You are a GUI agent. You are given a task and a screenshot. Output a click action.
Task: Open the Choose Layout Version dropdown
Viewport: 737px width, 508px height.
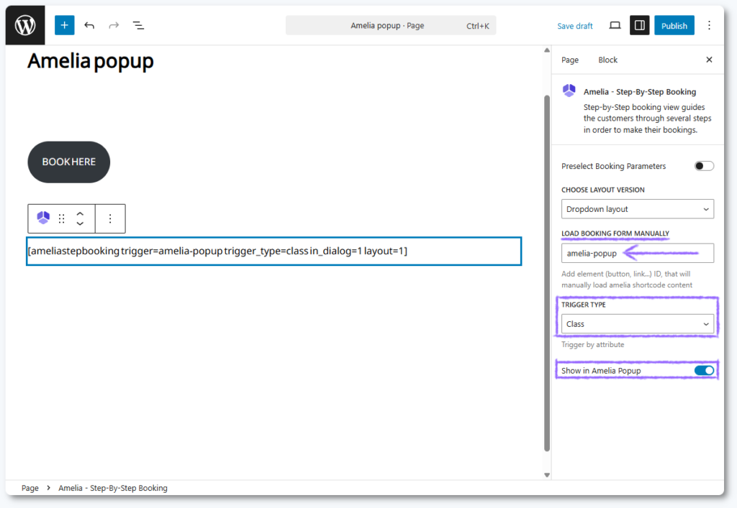point(637,209)
